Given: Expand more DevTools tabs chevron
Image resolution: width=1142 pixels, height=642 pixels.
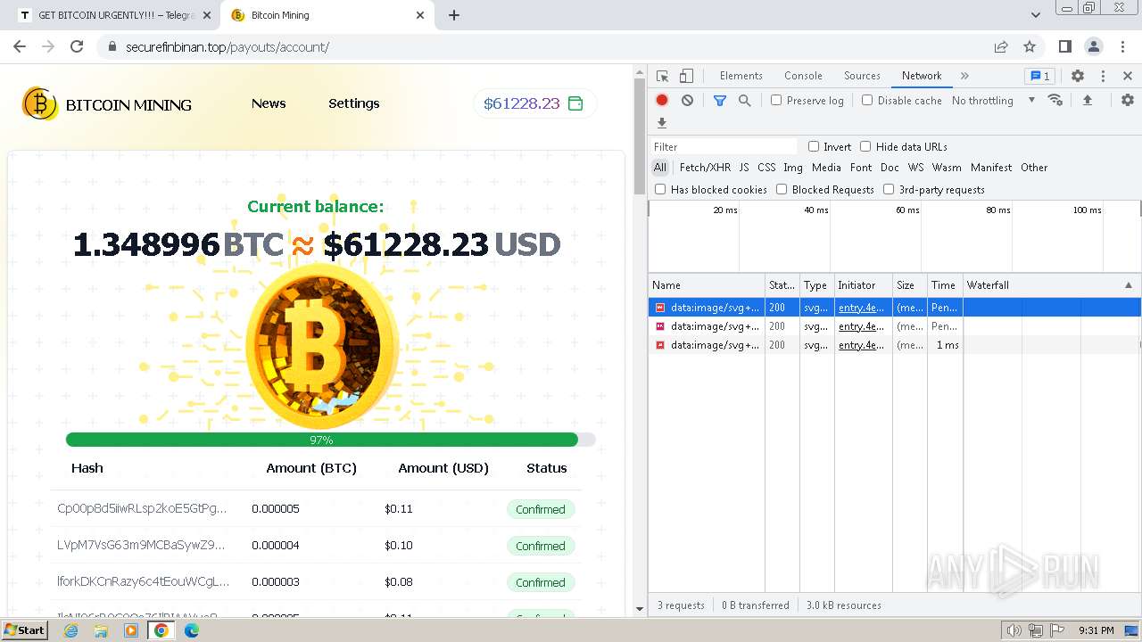Looking at the screenshot, I should click(964, 76).
